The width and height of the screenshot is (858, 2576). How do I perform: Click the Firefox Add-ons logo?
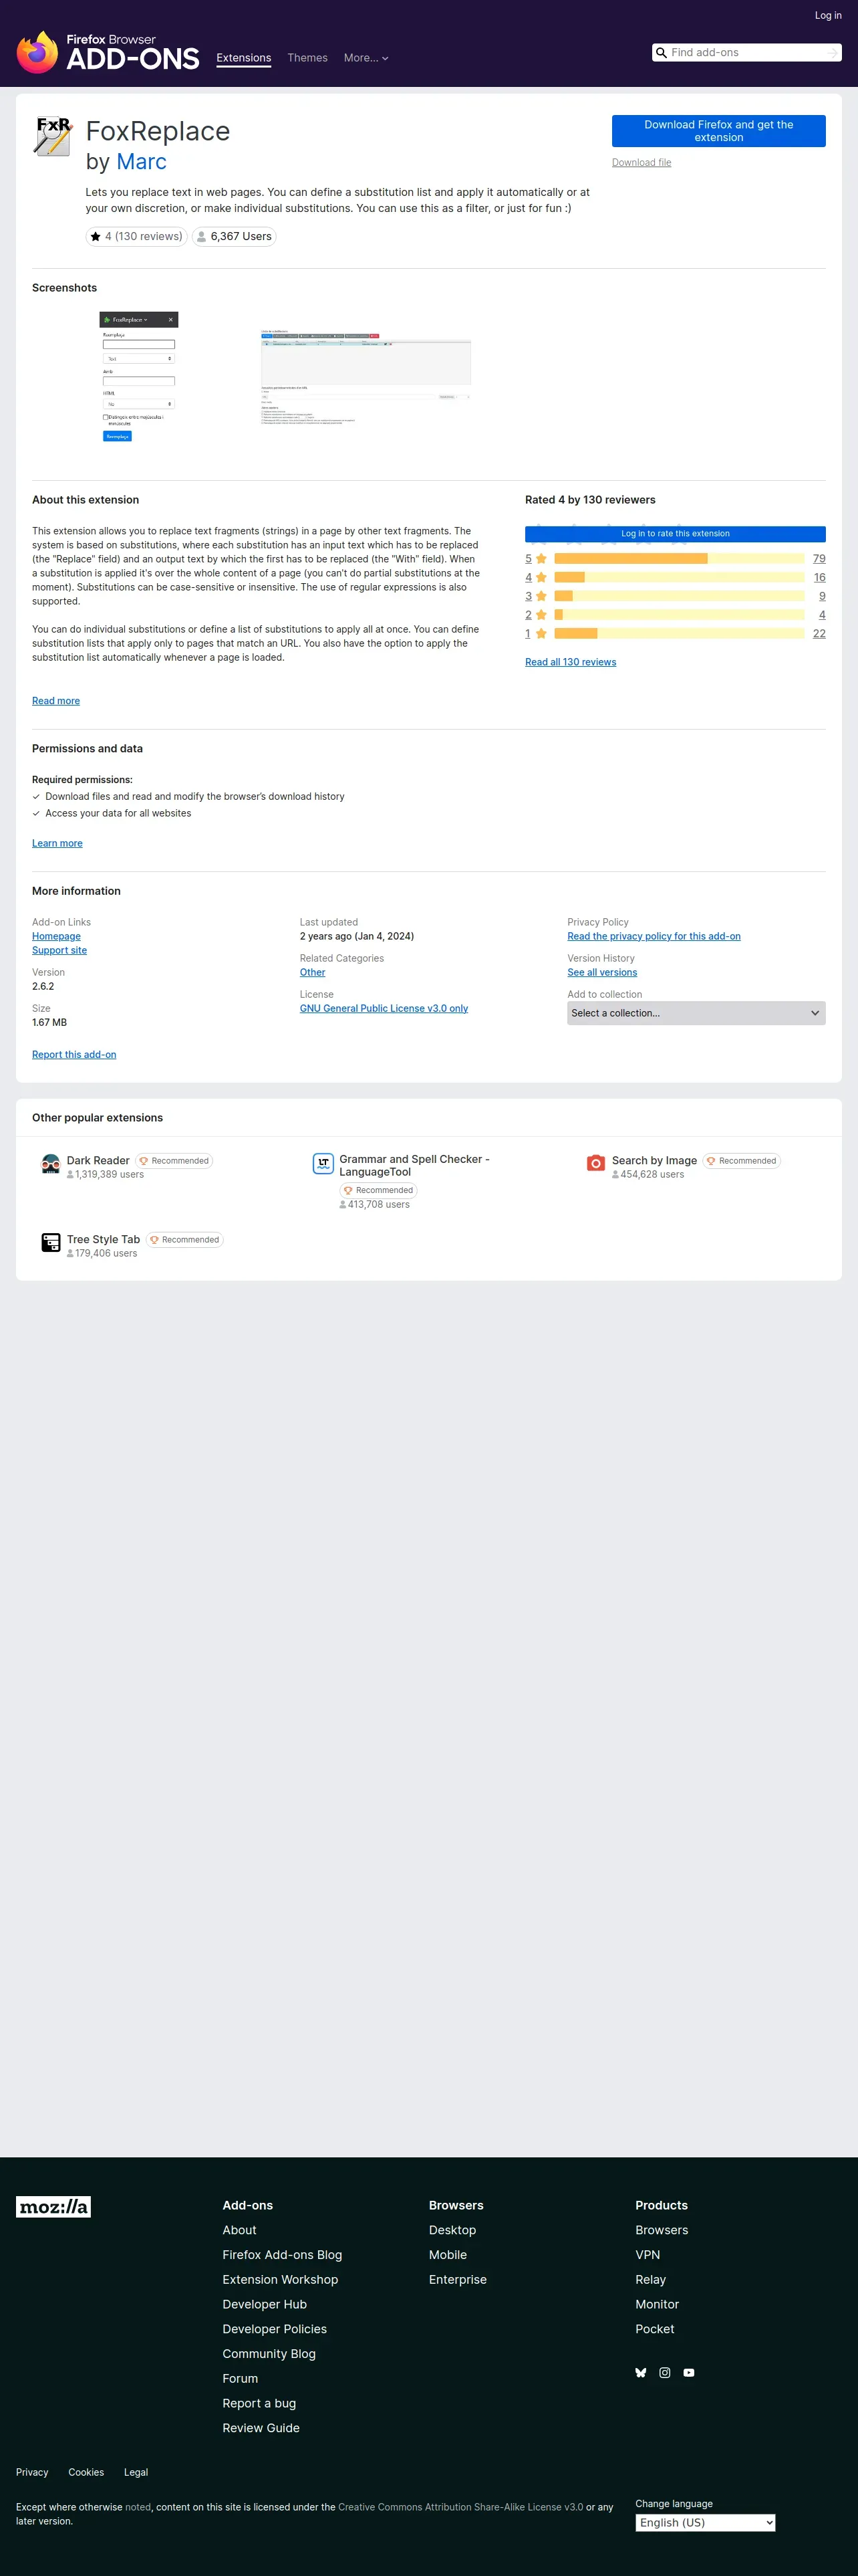point(108,52)
